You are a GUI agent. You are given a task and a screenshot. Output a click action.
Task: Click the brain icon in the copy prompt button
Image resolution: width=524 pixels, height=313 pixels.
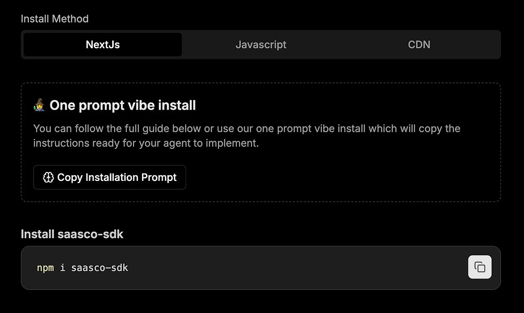tap(48, 177)
